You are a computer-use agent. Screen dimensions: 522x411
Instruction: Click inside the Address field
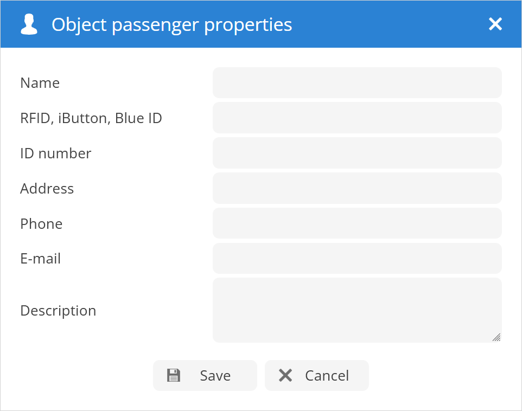point(357,188)
